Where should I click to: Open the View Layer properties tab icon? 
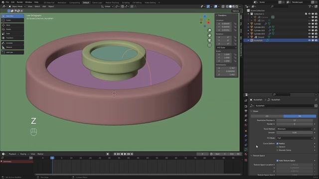(x=246, y=116)
